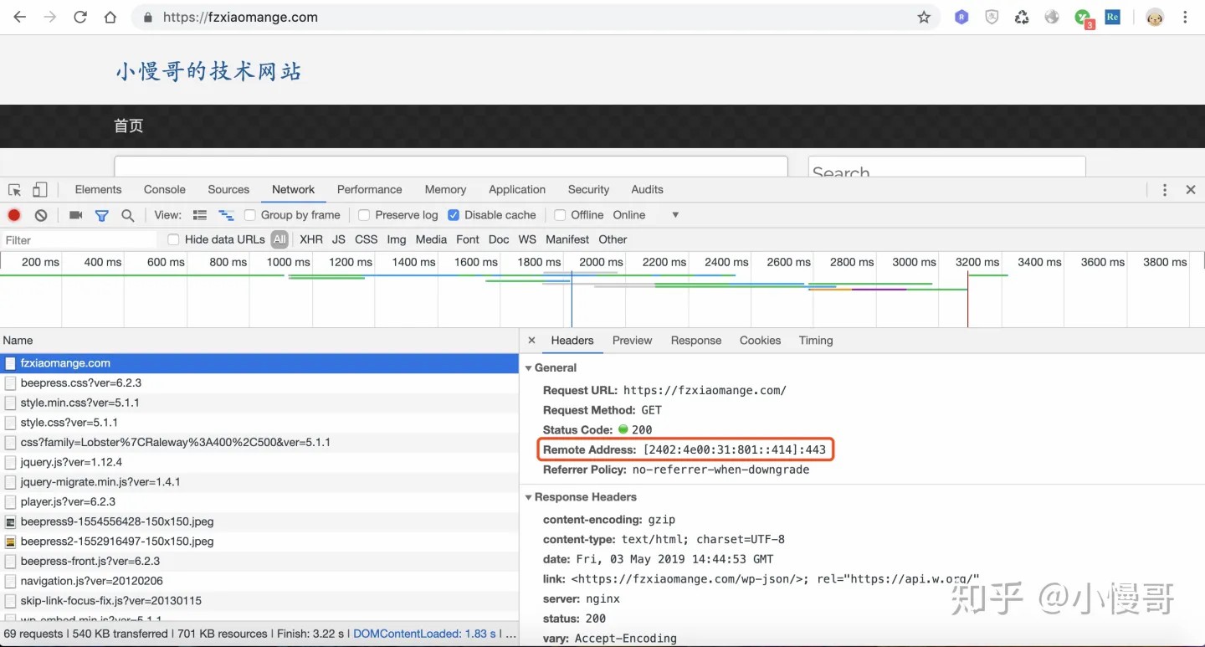1205x647 pixels.
Task: Enable Preserve log checkbox
Action: (364, 215)
